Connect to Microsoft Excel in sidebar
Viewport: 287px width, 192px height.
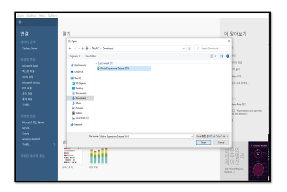coord(30,66)
